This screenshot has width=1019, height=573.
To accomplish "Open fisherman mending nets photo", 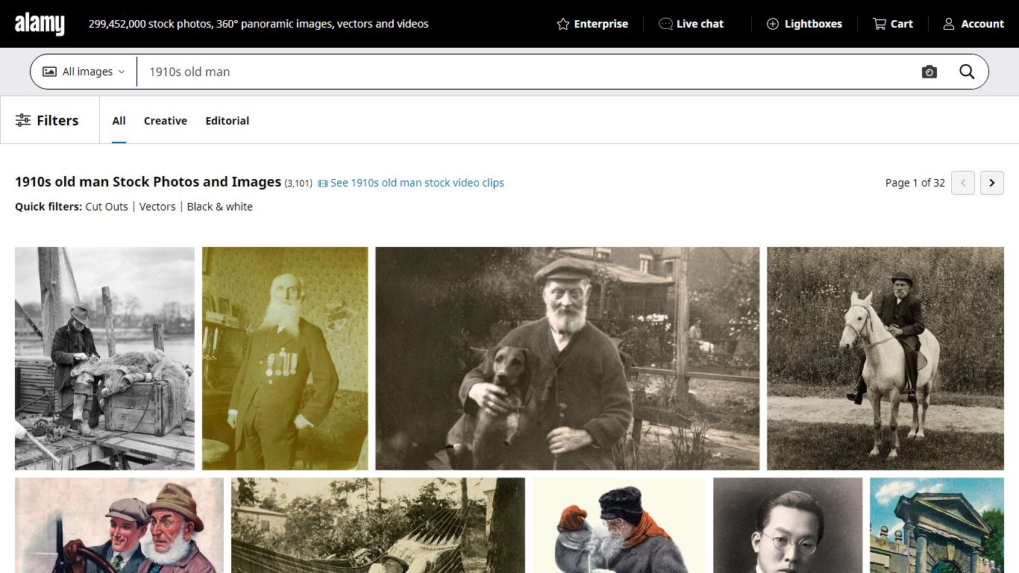I will (x=104, y=358).
